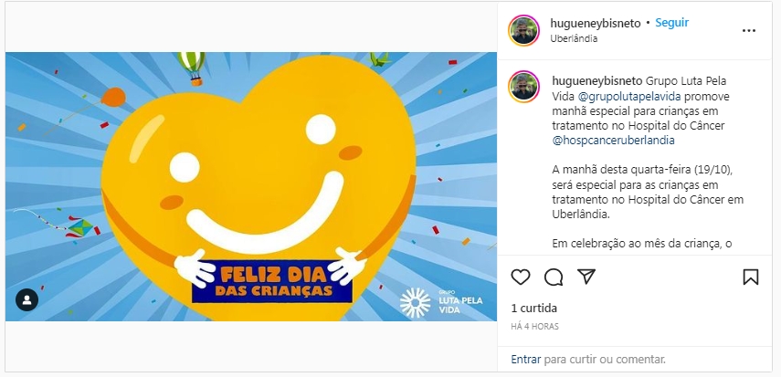Click the Feliz Dia das Crianças post image
Viewport: 781px width, 377px height.
coord(251,186)
